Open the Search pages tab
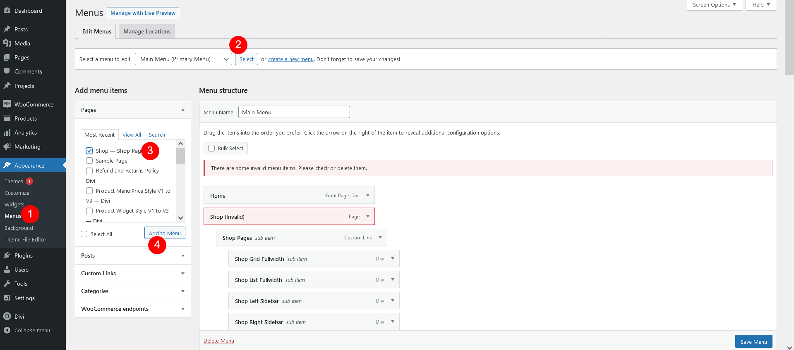Screen dimensions: 794x350 pyautogui.click(x=157, y=135)
